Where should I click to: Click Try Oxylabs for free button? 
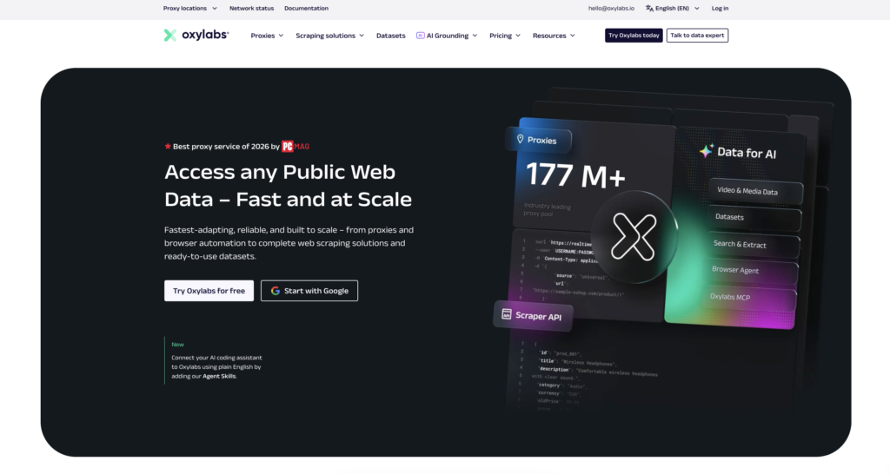click(x=209, y=291)
